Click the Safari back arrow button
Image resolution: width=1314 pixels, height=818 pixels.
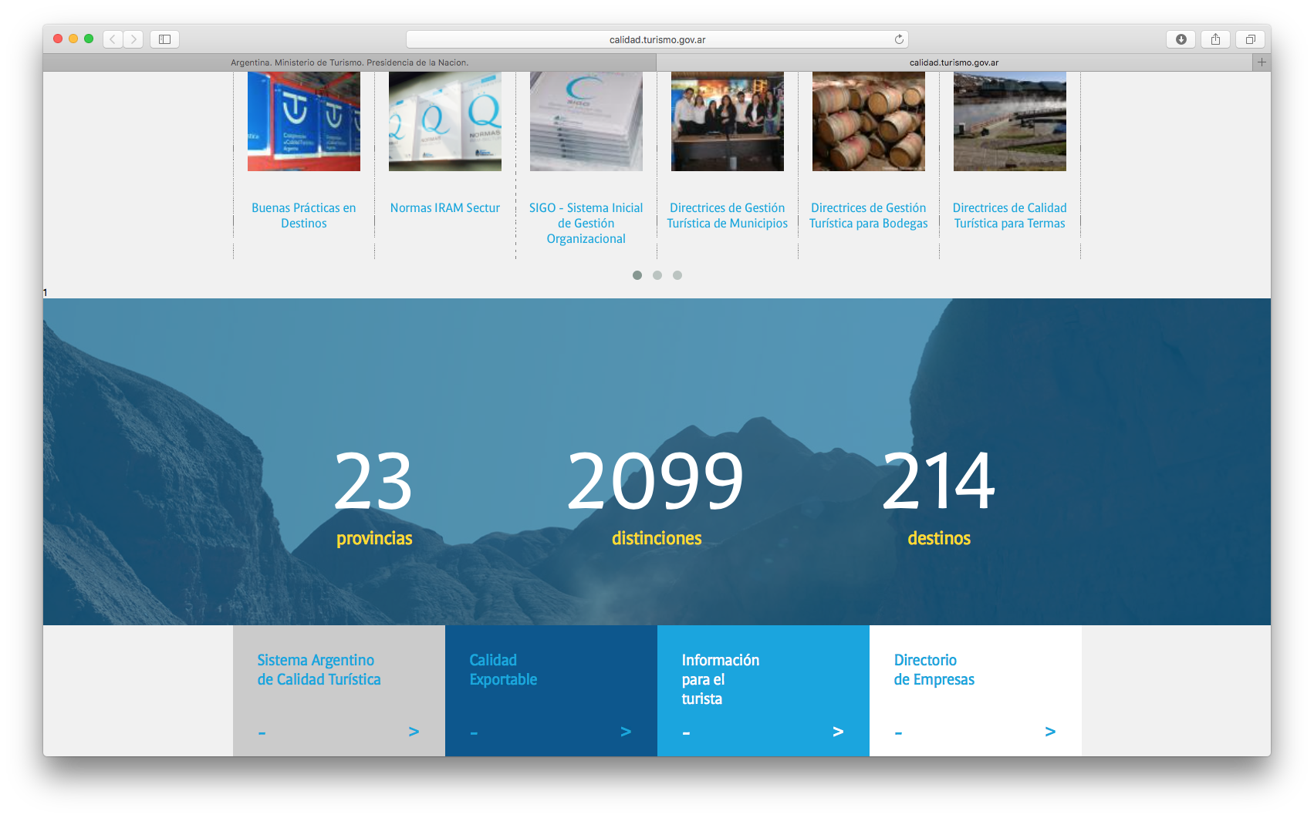click(x=113, y=39)
